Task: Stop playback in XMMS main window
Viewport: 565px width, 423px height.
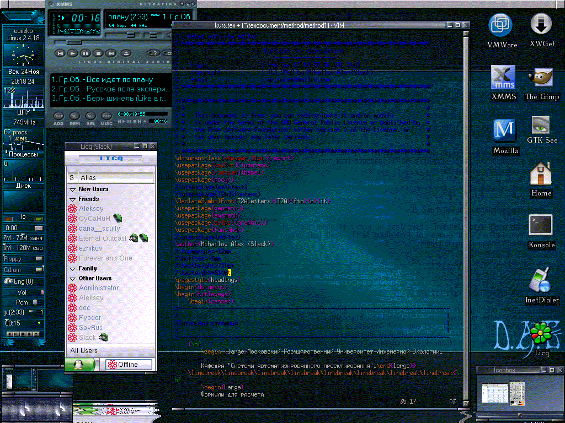Action: tap(98, 53)
